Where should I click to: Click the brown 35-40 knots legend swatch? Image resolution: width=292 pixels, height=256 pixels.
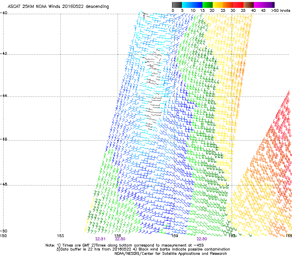(249, 5)
